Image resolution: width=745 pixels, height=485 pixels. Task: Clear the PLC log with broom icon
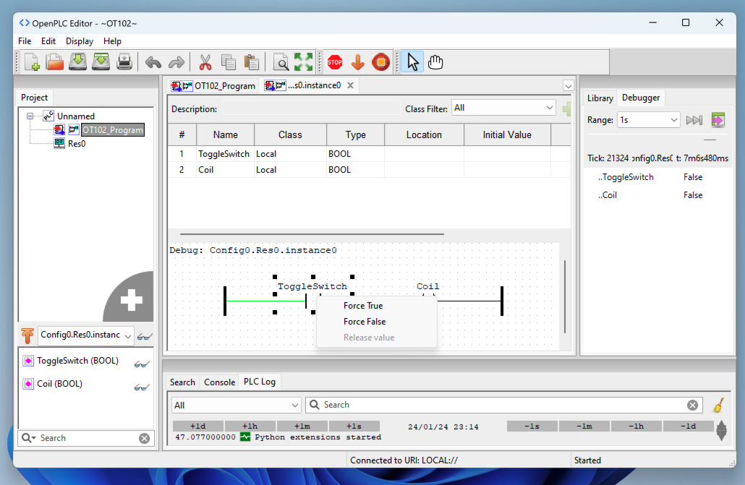pyautogui.click(x=718, y=405)
